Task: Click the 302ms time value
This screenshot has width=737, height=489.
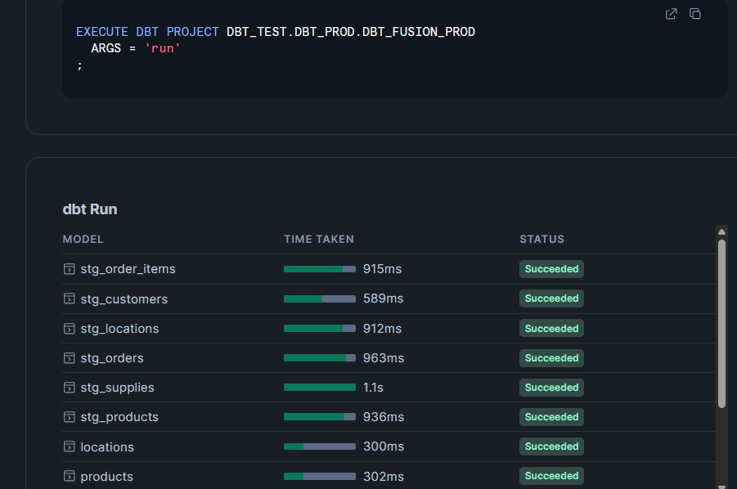Action: (x=384, y=477)
